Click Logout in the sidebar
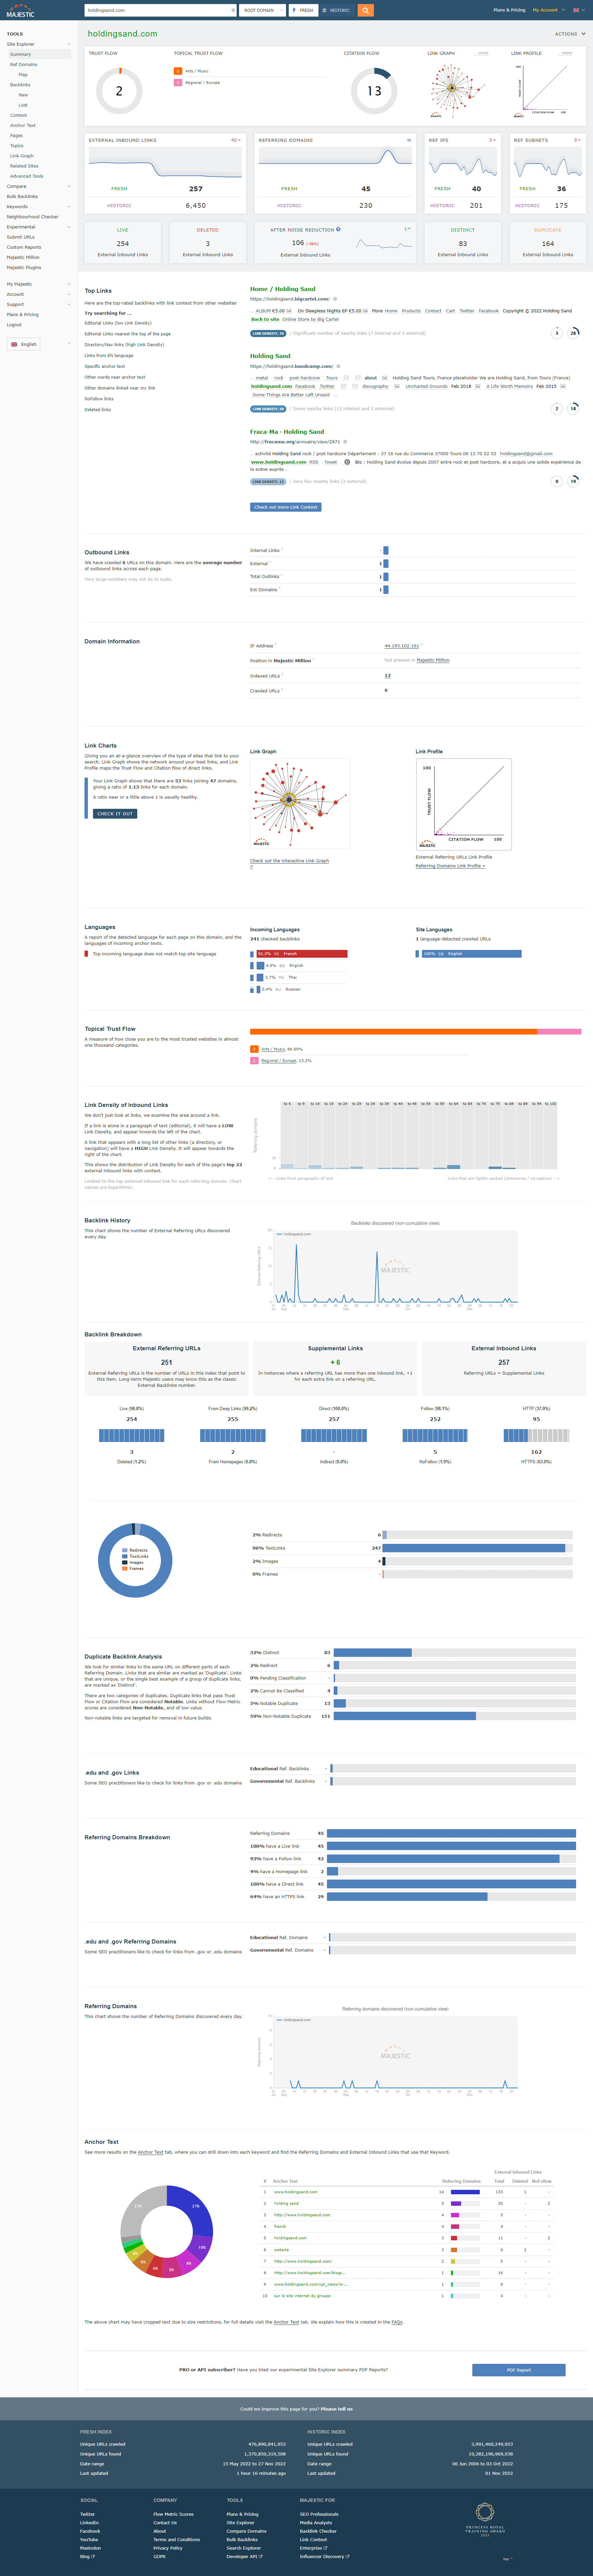 coord(14,325)
